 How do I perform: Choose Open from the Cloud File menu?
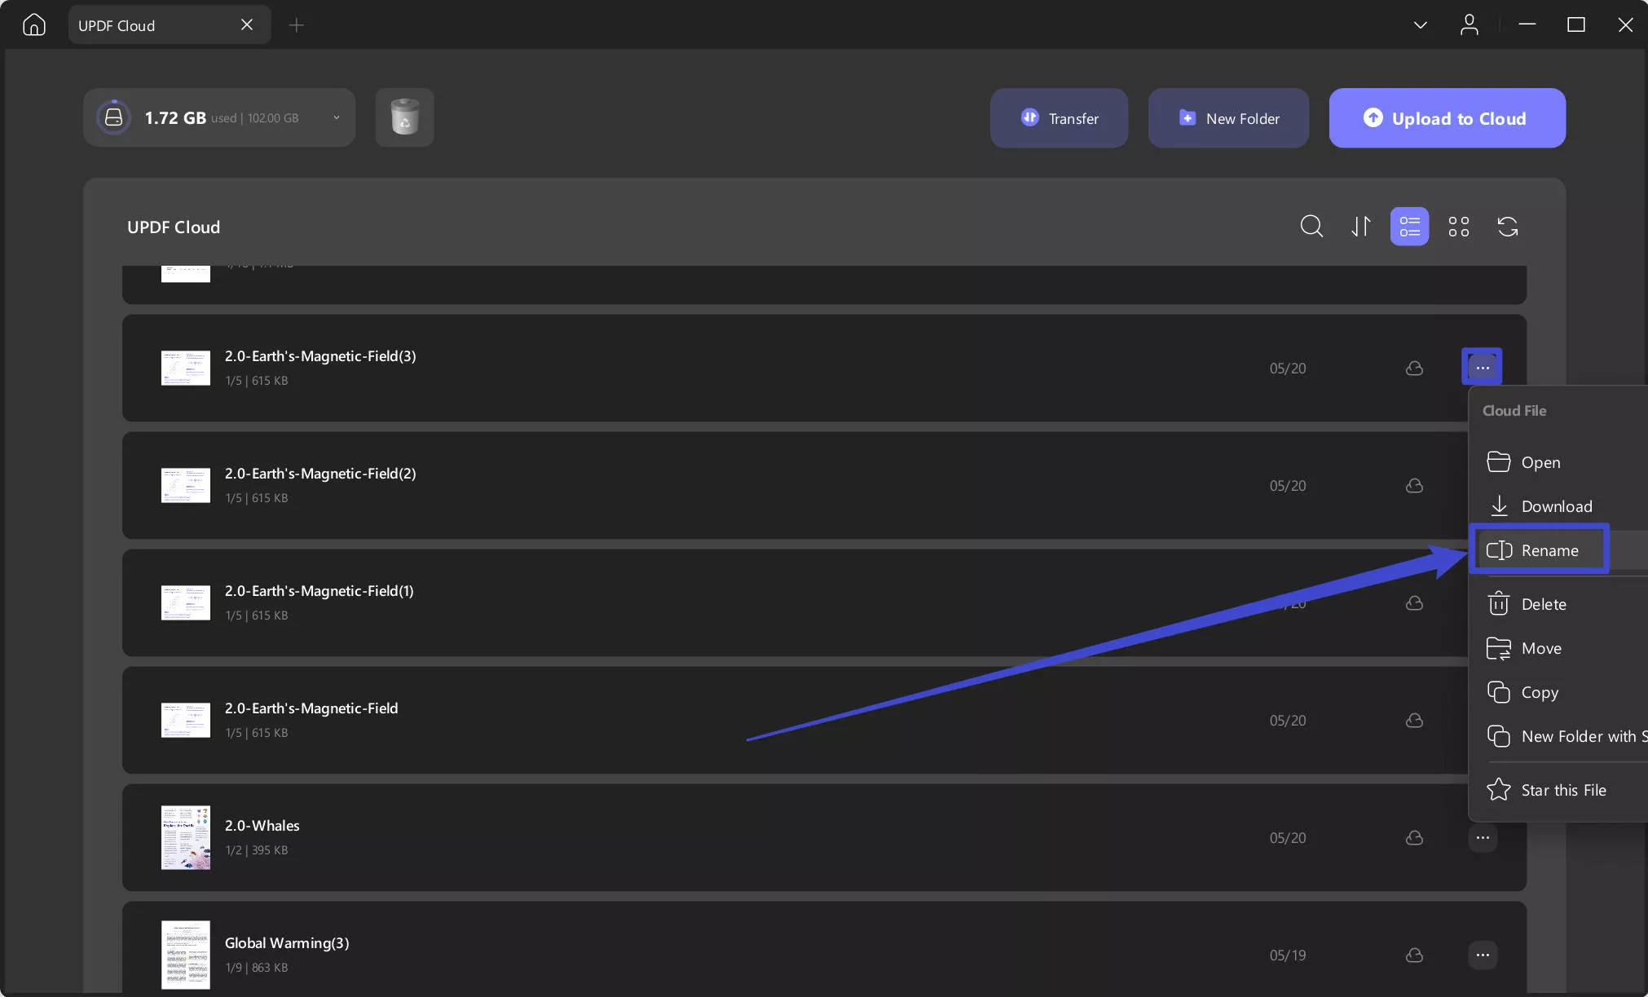pyautogui.click(x=1558, y=462)
